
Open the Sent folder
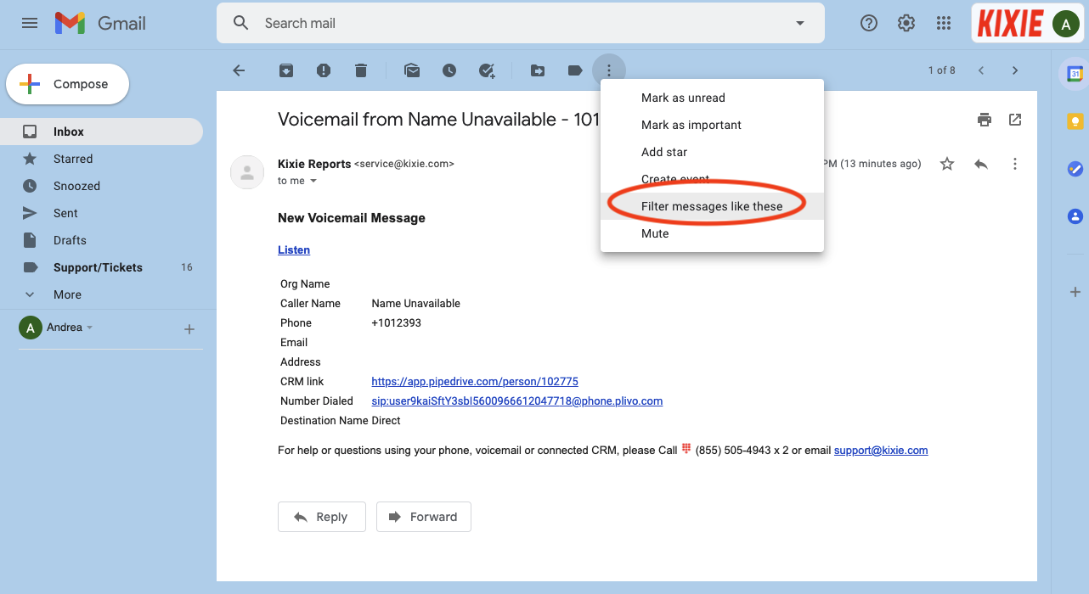click(x=101, y=213)
